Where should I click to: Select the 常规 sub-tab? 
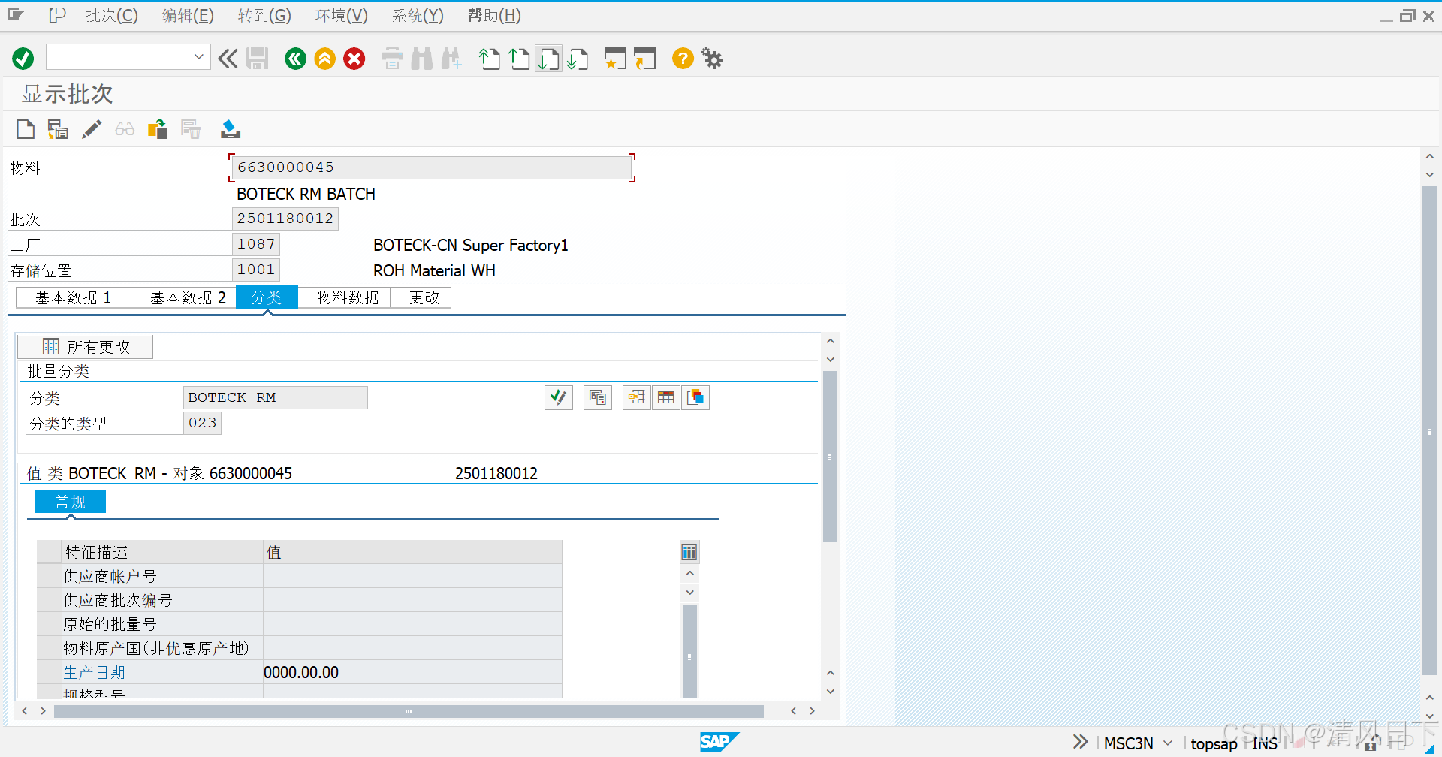(71, 502)
